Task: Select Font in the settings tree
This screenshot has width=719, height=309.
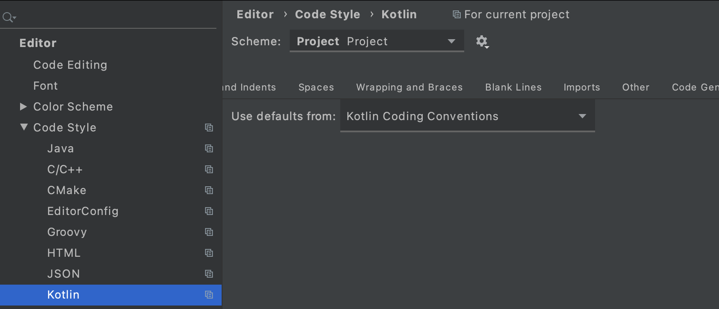Action: [x=45, y=86]
